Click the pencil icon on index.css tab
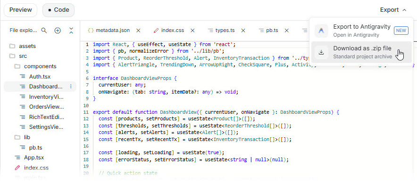Image resolution: width=417 pixels, height=181 pixels. (x=156, y=31)
